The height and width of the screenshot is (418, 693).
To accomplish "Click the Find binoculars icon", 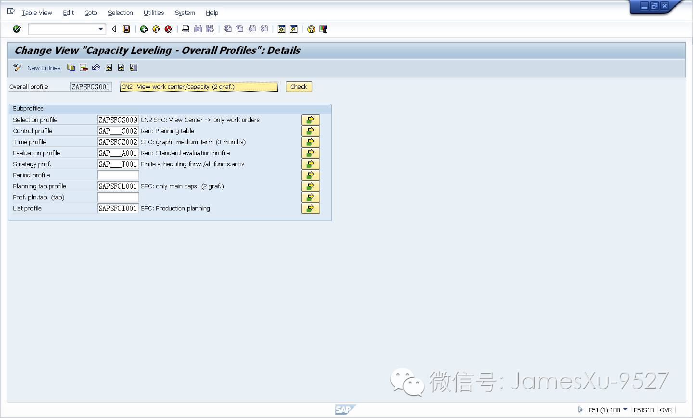I will click(x=198, y=29).
